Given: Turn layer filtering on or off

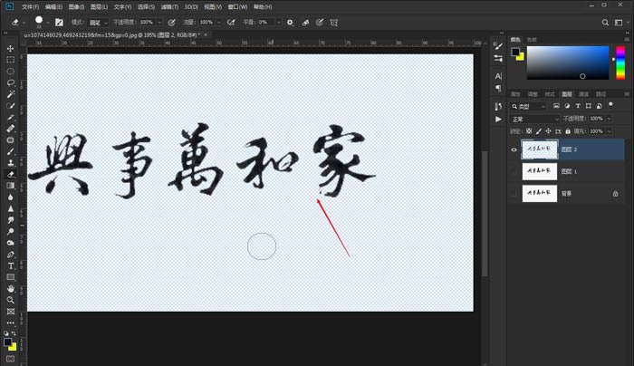Looking at the screenshot, I should point(610,105).
